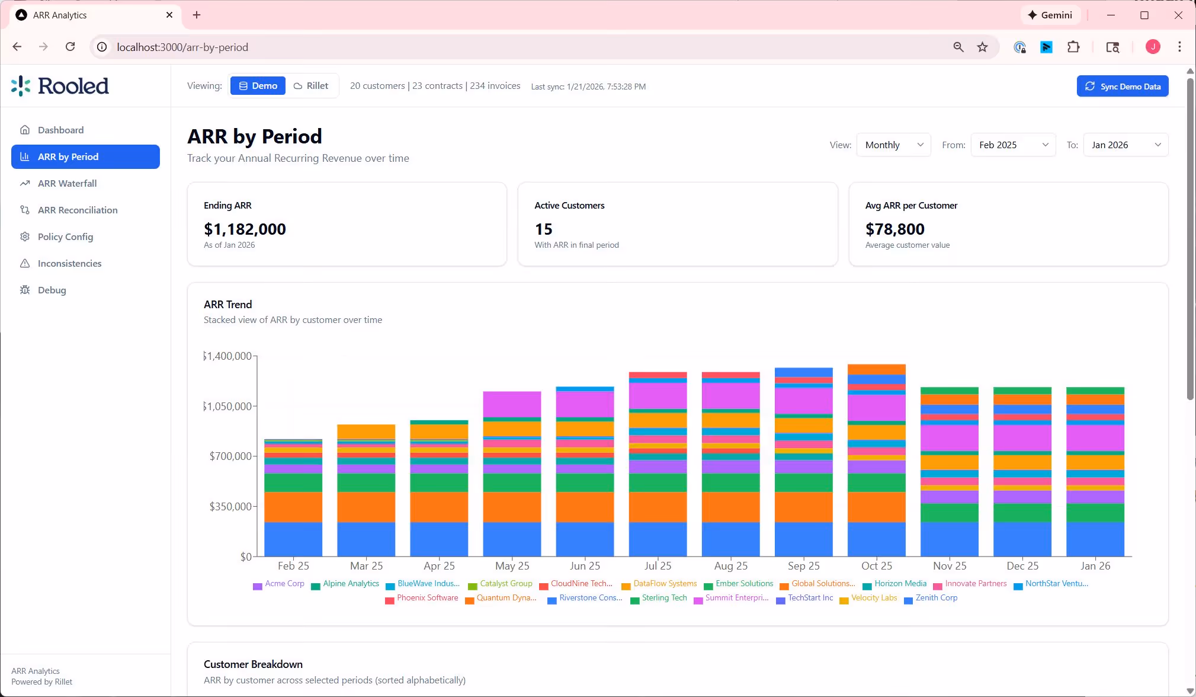
Task: Click the Zenith Corp blue legend swatch
Action: point(908,600)
